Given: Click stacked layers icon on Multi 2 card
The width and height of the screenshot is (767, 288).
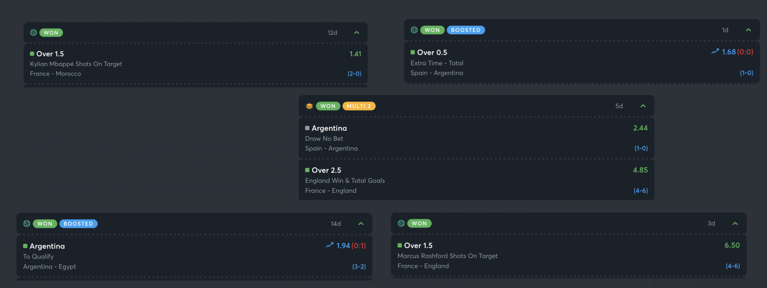Looking at the screenshot, I should click(309, 106).
